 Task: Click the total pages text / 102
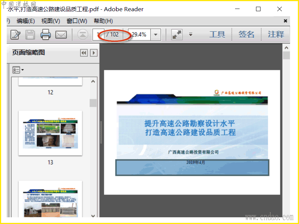113,34
